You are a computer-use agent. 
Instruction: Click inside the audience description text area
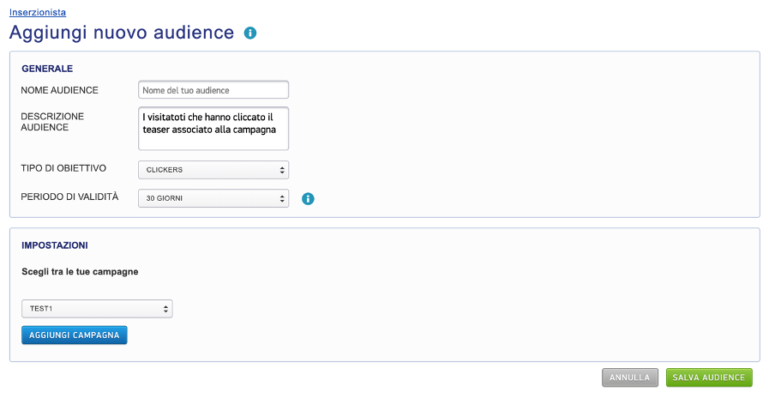pyautogui.click(x=213, y=129)
